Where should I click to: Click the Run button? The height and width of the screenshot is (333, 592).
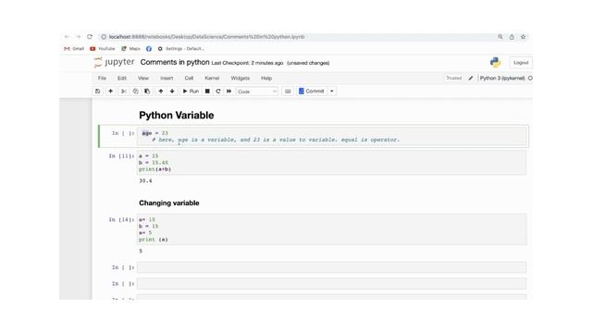191,91
